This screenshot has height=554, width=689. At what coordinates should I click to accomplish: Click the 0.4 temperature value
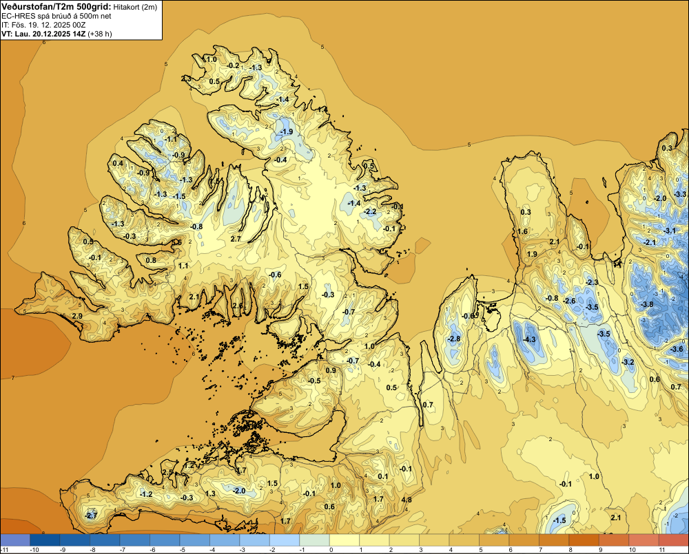click(119, 163)
